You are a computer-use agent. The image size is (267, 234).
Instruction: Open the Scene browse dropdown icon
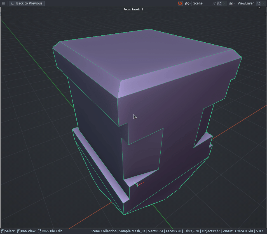(187, 3)
